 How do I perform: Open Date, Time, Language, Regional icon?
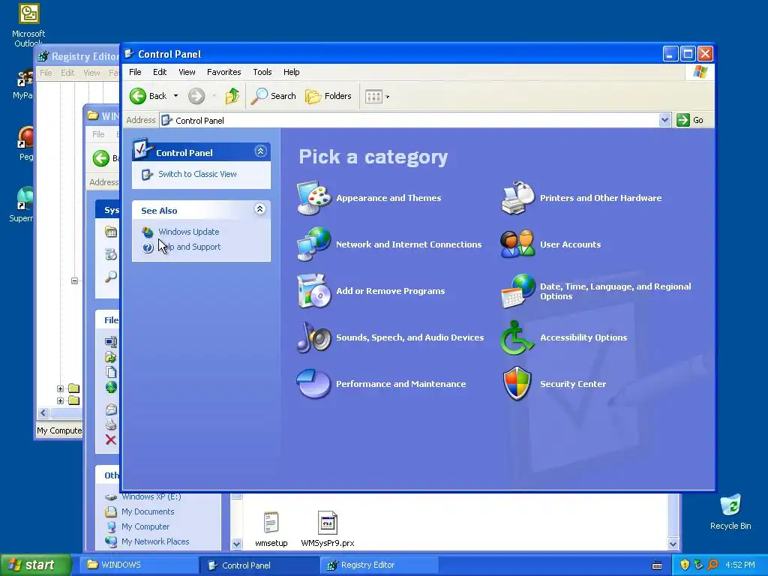[517, 290]
